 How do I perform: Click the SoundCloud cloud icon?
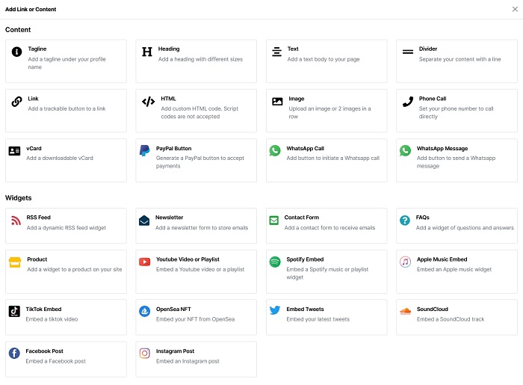405,312
